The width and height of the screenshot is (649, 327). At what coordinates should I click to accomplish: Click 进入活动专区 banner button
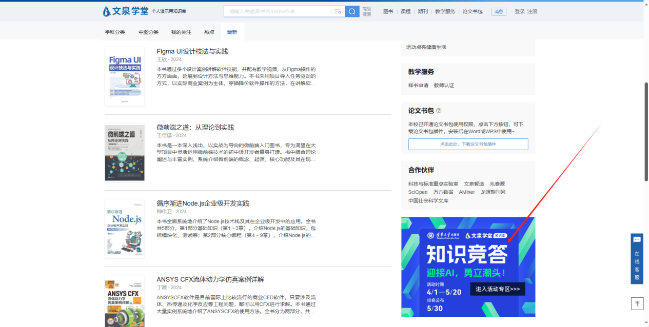[x=497, y=289]
